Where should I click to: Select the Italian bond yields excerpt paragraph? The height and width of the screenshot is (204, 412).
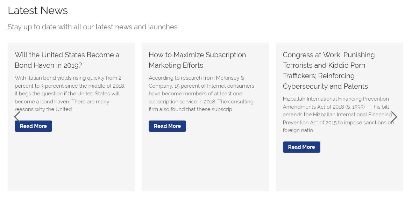pyautogui.click(x=70, y=94)
